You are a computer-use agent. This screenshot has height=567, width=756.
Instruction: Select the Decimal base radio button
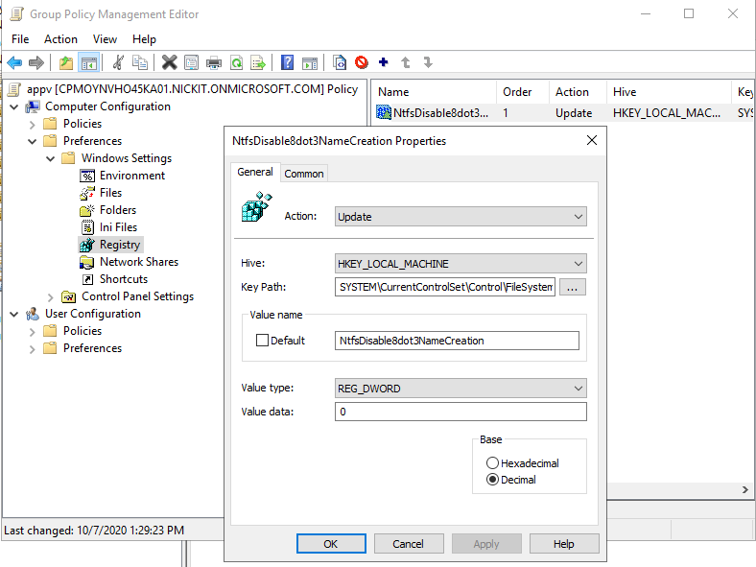492,480
